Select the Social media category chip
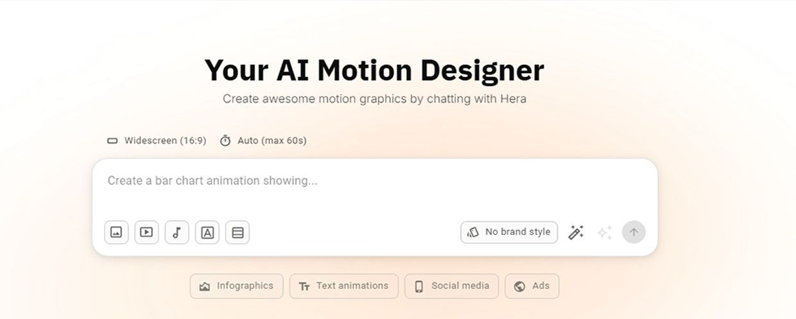 pos(452,286)
